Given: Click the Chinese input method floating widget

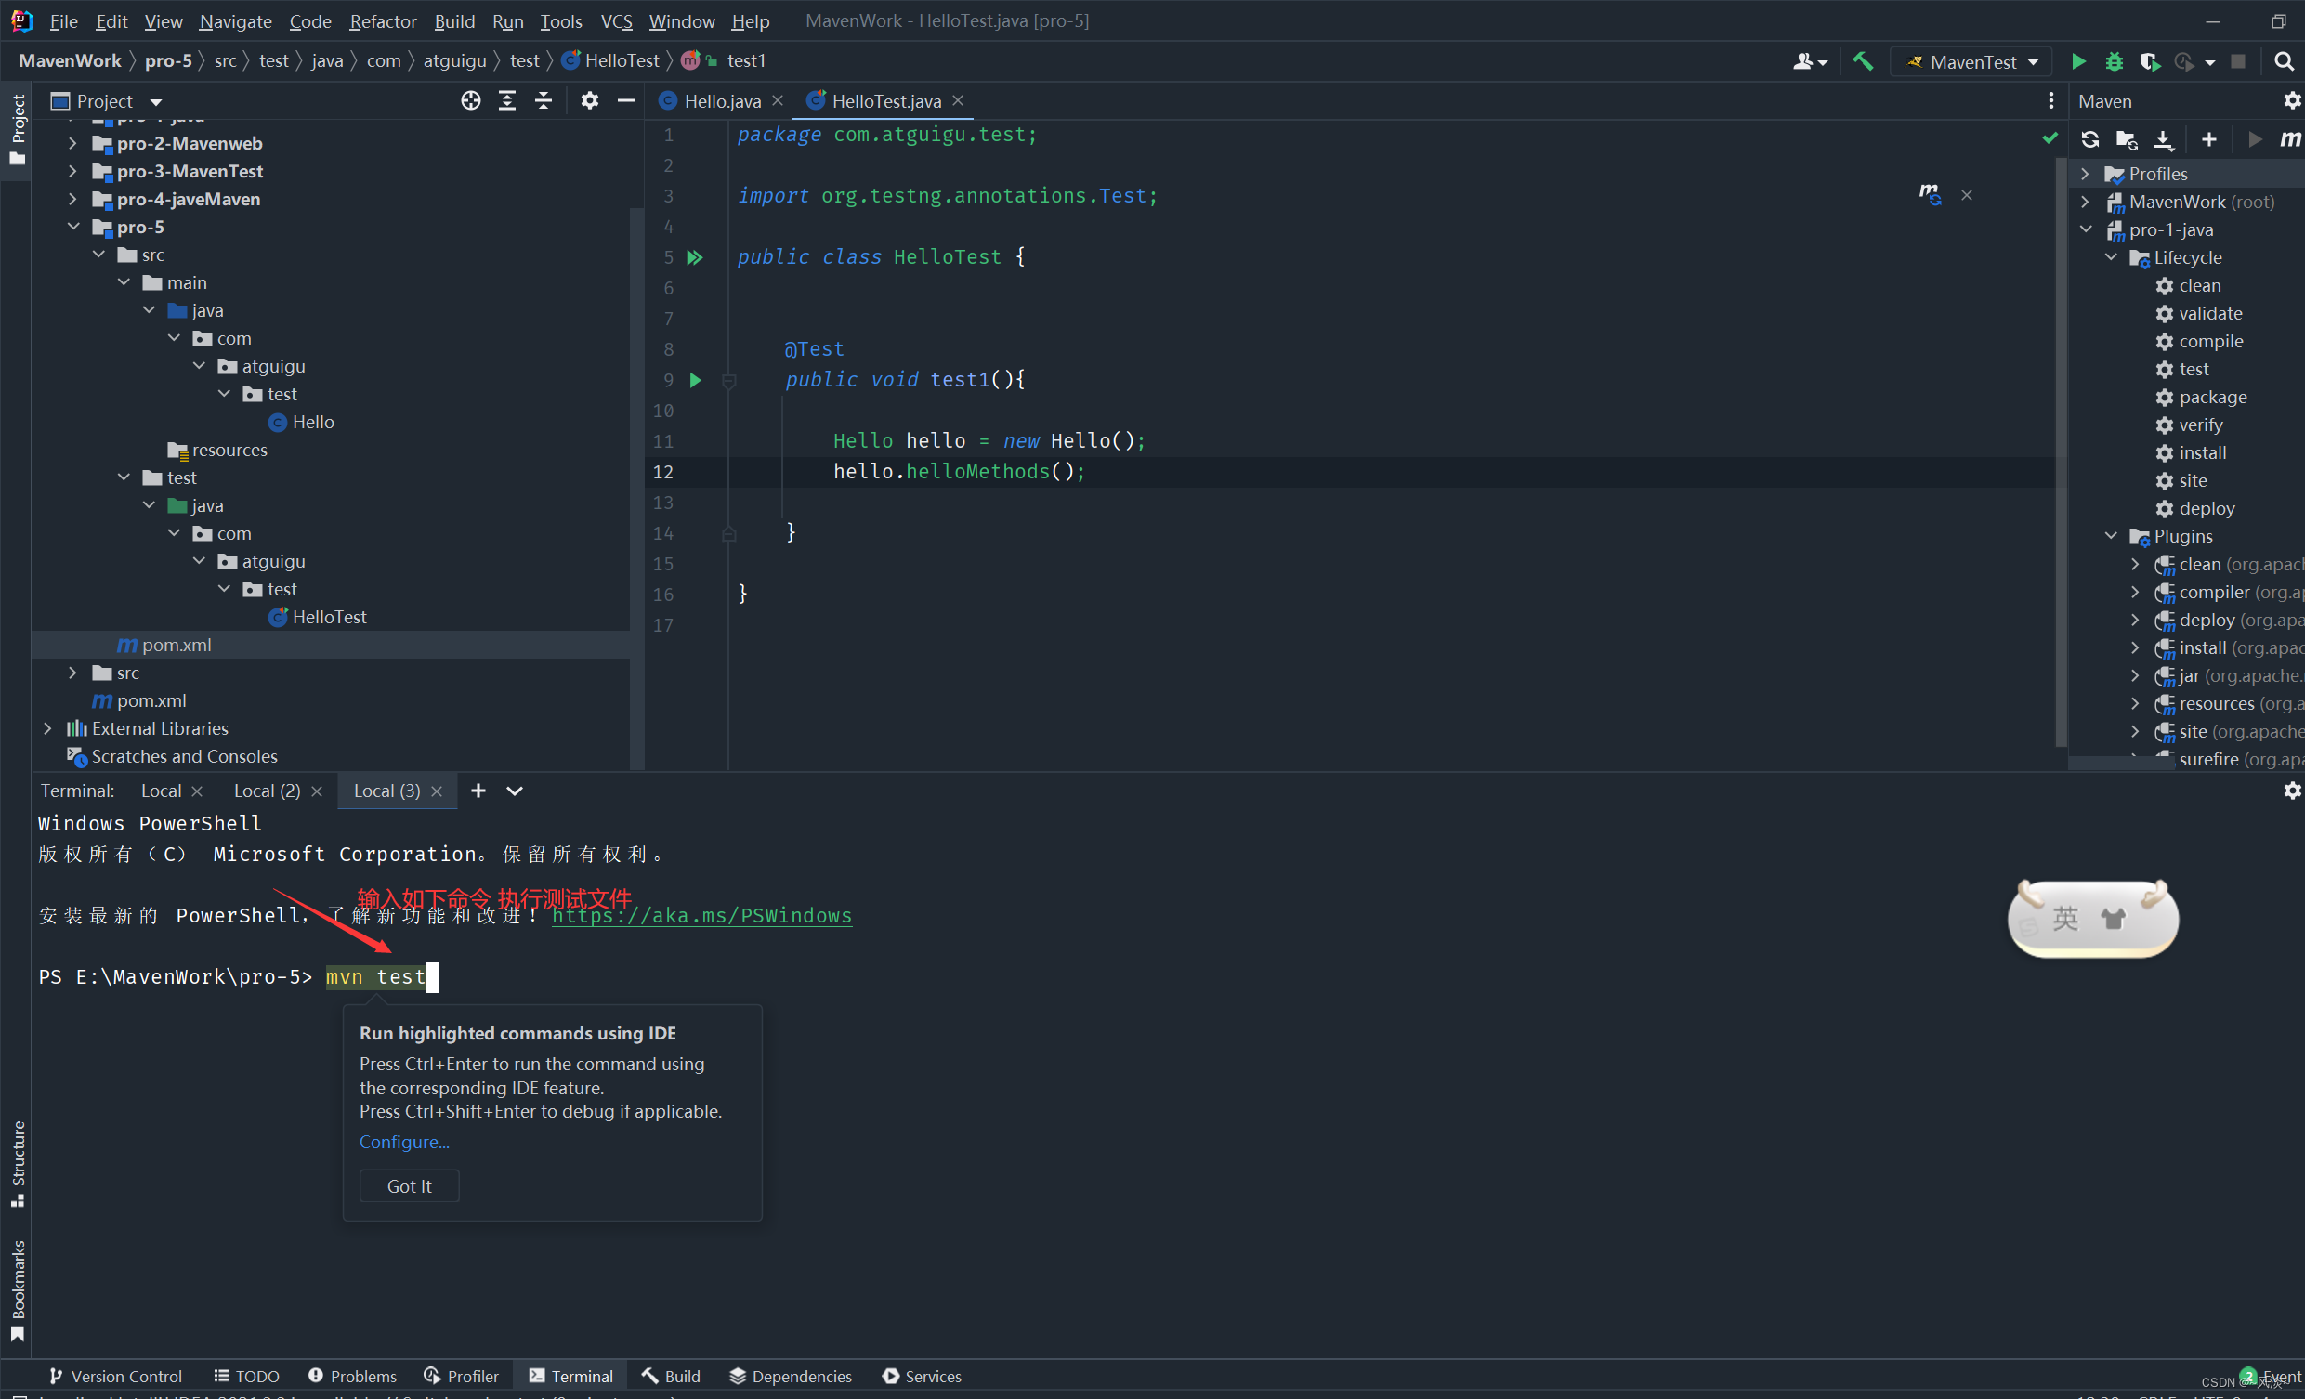Looking at the screenshot, I should (x=2092, y=919).
